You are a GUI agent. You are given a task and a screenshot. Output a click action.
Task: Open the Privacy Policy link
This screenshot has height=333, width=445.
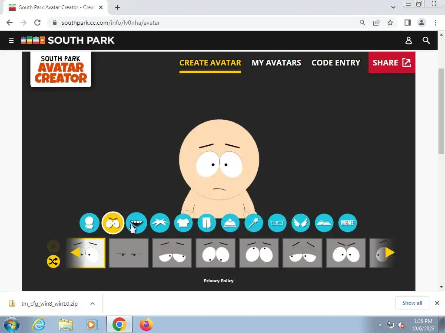coord(219,281)
